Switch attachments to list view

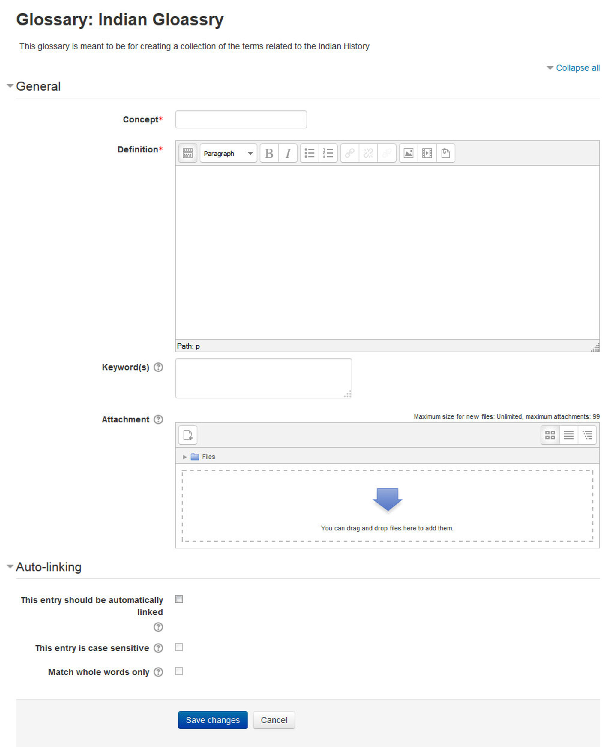click(x=568, y=435)
